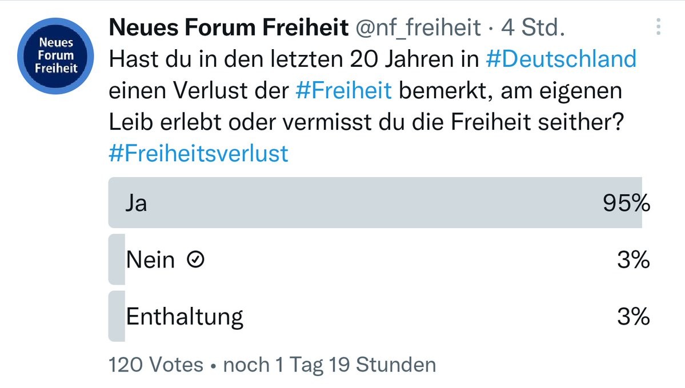685x388 pixels.
Task: Click the 3% result for Nein
Action: coord(633,260)
